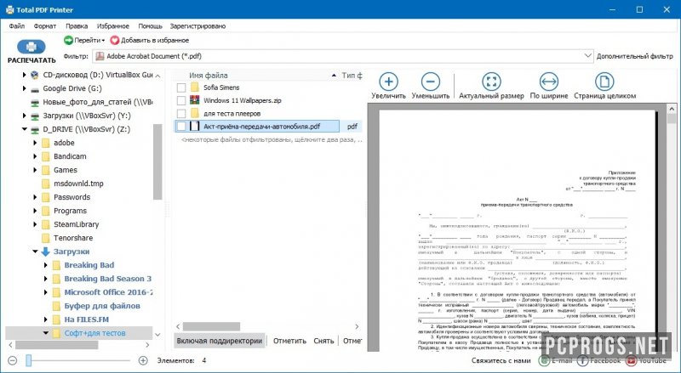Open the Filter file type dropdown
Viewport: 681px width, 373px height.
click(x=587, y=56)
